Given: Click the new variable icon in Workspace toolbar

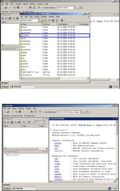Looking at the screenshot, I should tap(5, 122).
